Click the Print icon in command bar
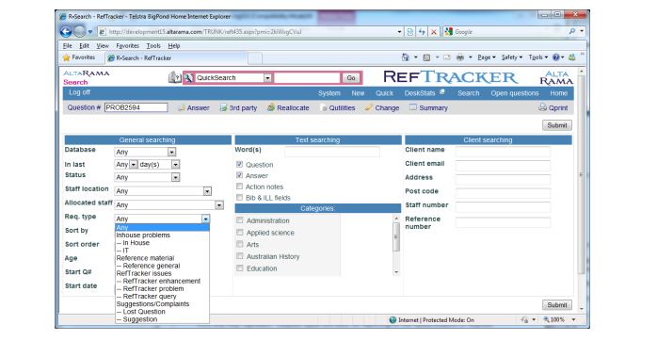The width and height of the screenshot is (657, 341). pos(460,57)
